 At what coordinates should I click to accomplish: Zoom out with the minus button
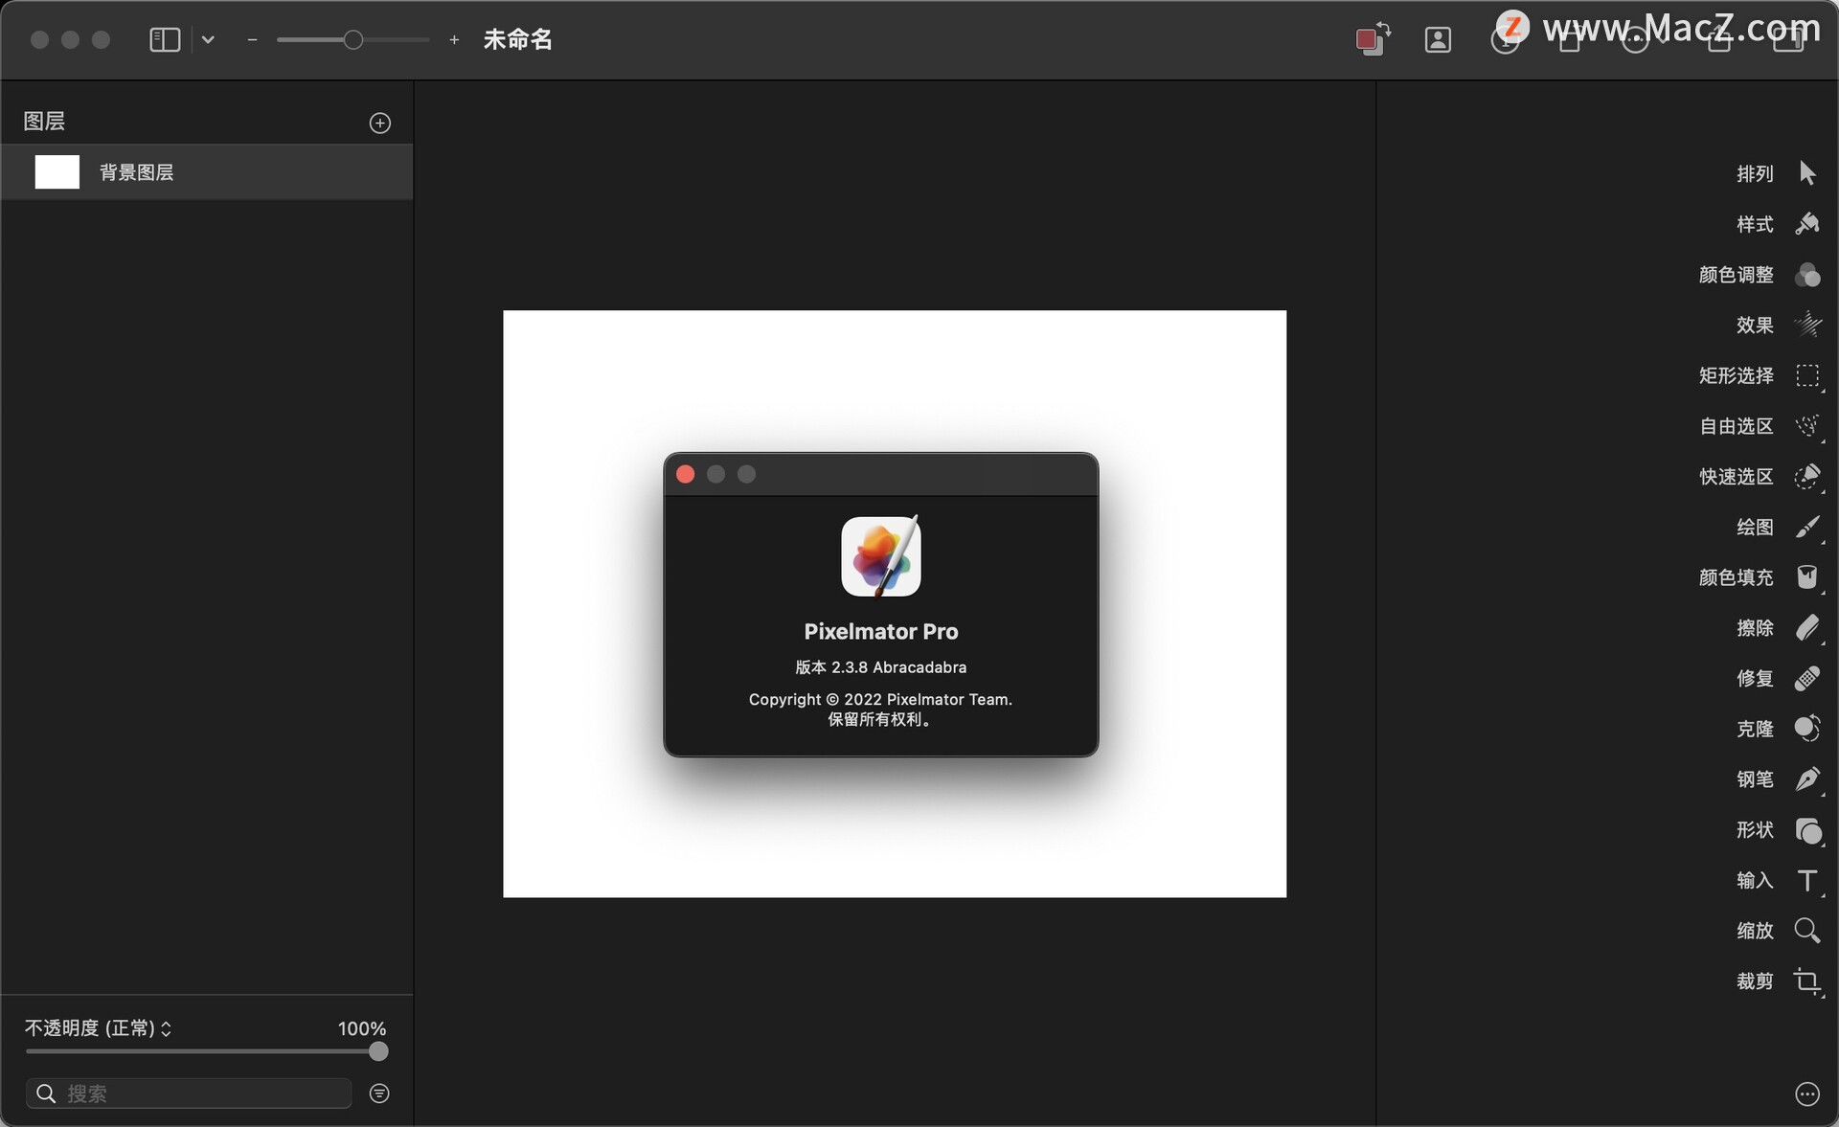252,39
